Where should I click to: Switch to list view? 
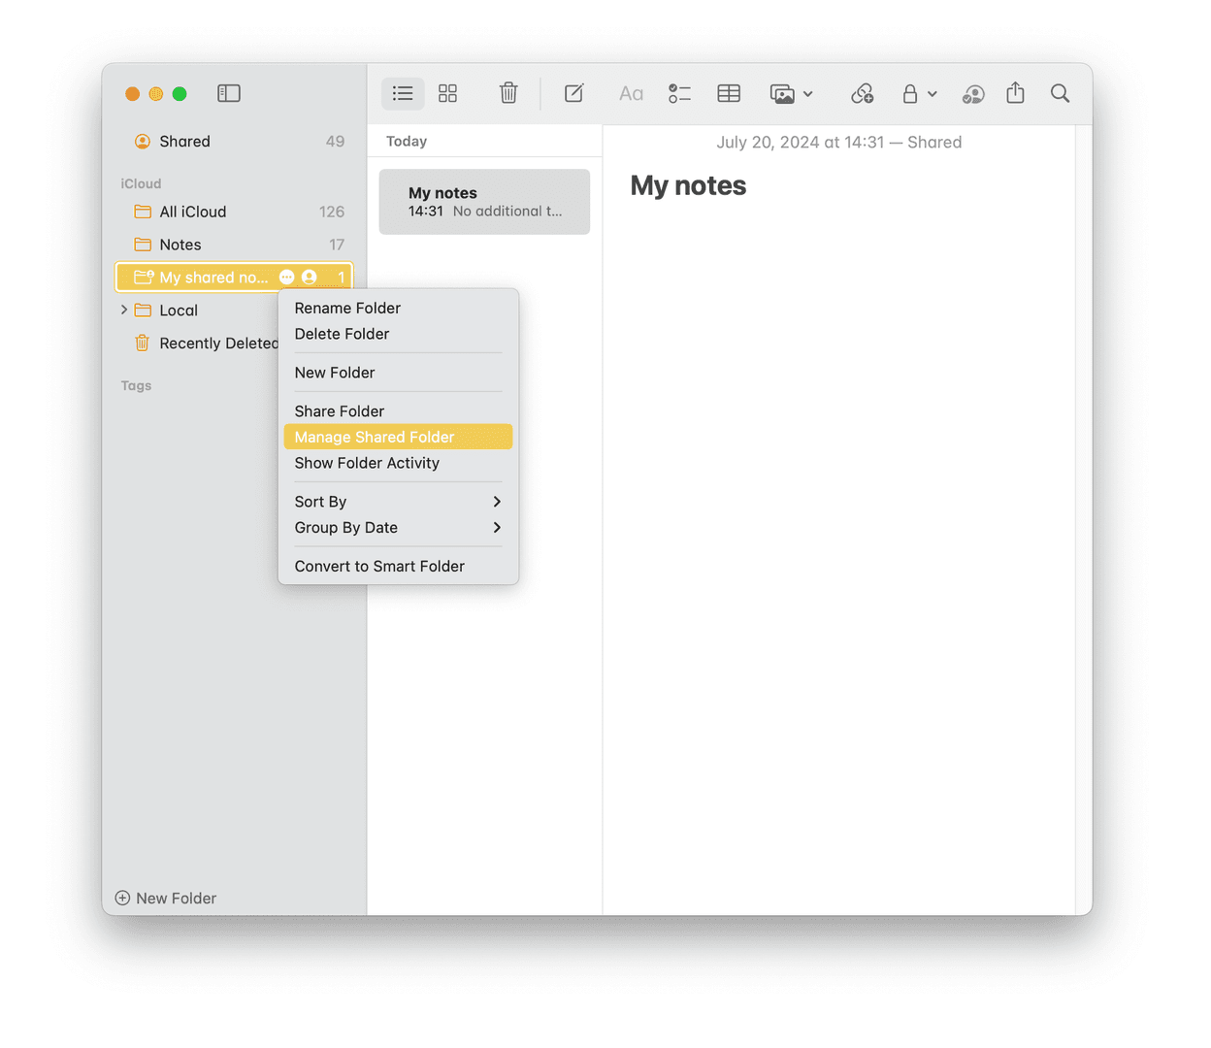coord(403,93)
